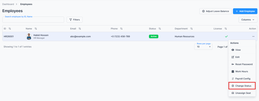This screenshot has height=101, width=259.
Task: Click the green license checkmark
Action: [226, 37]
